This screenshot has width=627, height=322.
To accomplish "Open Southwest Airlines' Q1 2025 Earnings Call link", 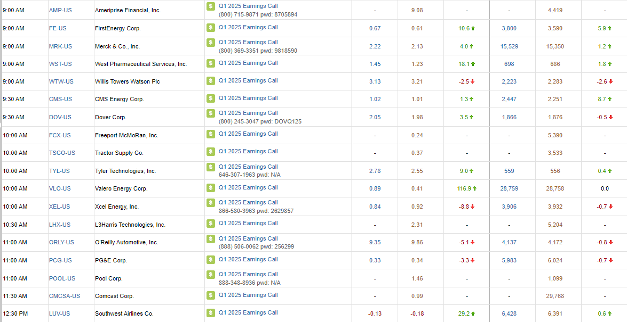I will (x=248, y=312).
